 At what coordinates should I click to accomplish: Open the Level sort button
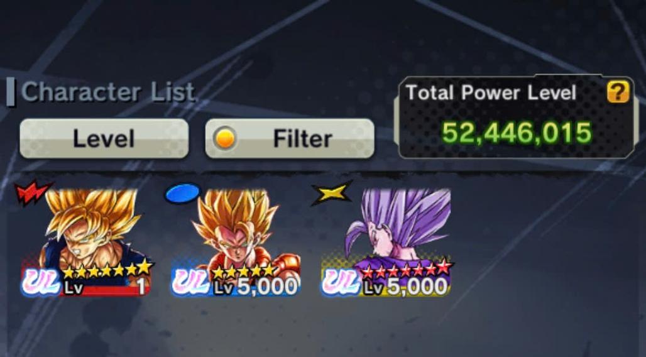104,138
